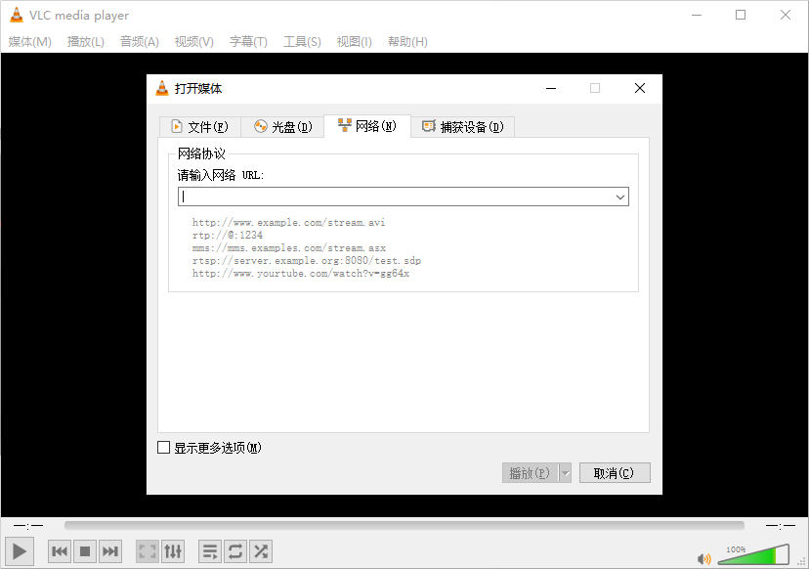The height and width of the screenshot is (569, 809).
Task: Check the 显示更多选项 checkbox
Action: click(162, 447)
